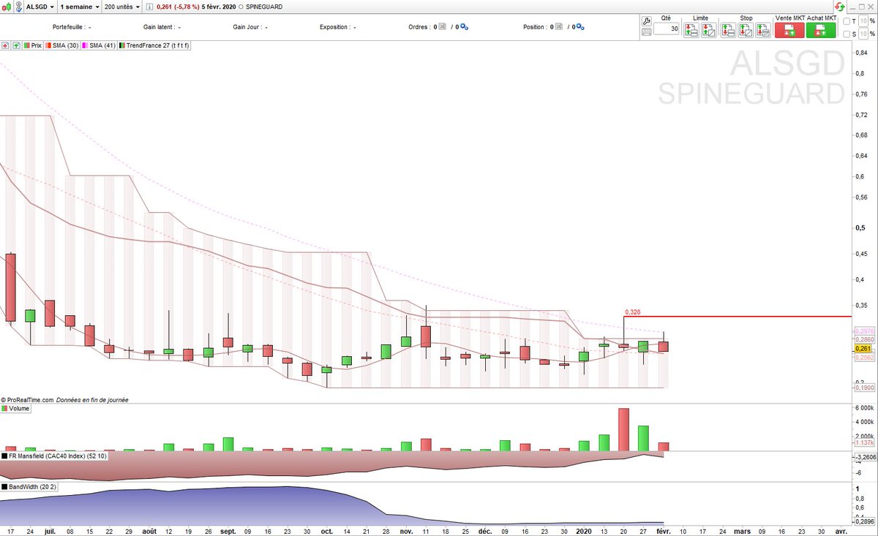Screen dimensions: 878x536
Task: Open the SMA (30) indicator label
Action: (62, 45)
